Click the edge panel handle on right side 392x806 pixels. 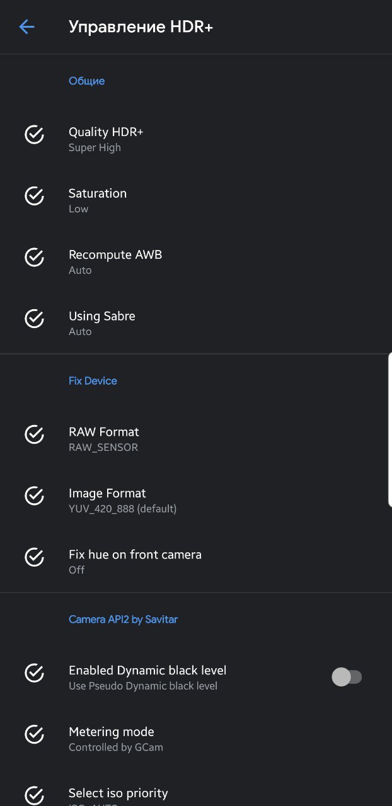389,429
